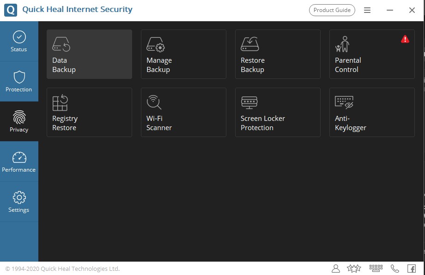Viewport: 425px width, 275px height.
Task: Click the phone support icon
Action: 395,268
